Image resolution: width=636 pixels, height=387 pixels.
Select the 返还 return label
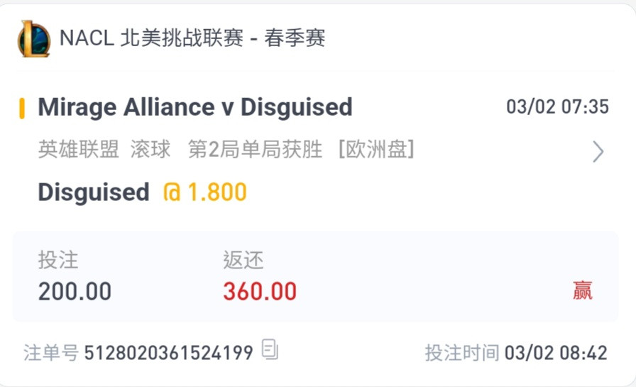click(243, 260)
